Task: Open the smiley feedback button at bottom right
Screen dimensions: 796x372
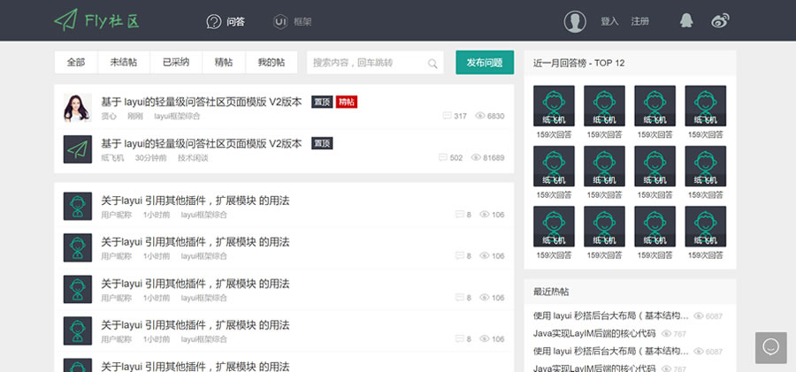Action: (x=770, y=347)
